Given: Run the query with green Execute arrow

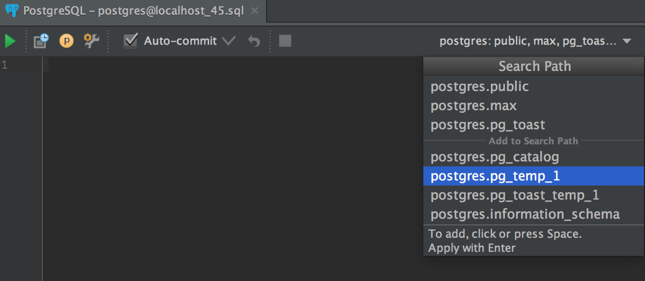Looking at the screenshot, I should click(x=10, y=41).
